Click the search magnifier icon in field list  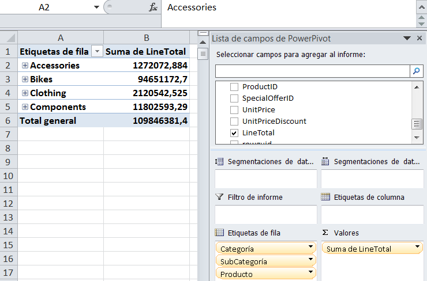[x=417, y=71]
